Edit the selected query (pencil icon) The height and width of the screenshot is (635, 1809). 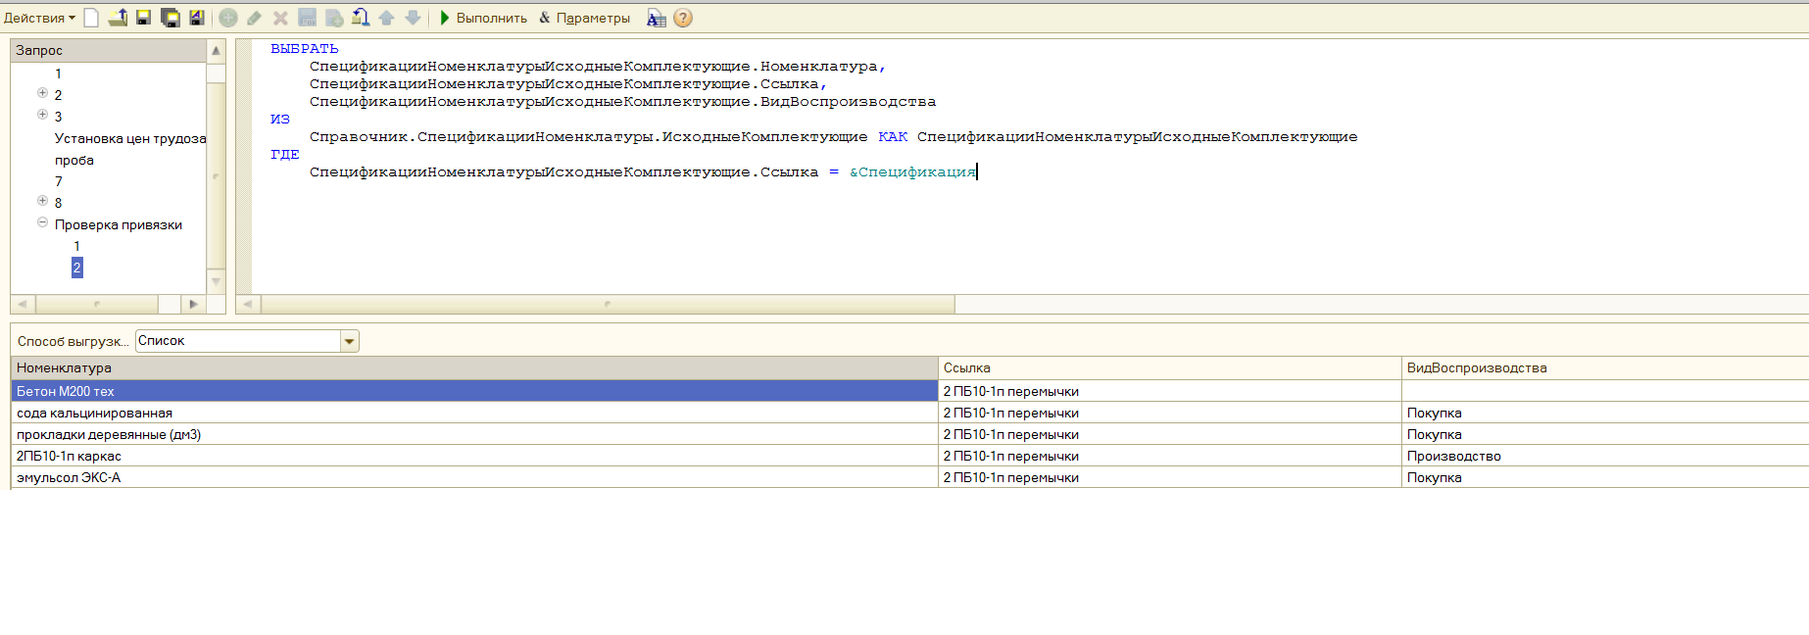254,18
